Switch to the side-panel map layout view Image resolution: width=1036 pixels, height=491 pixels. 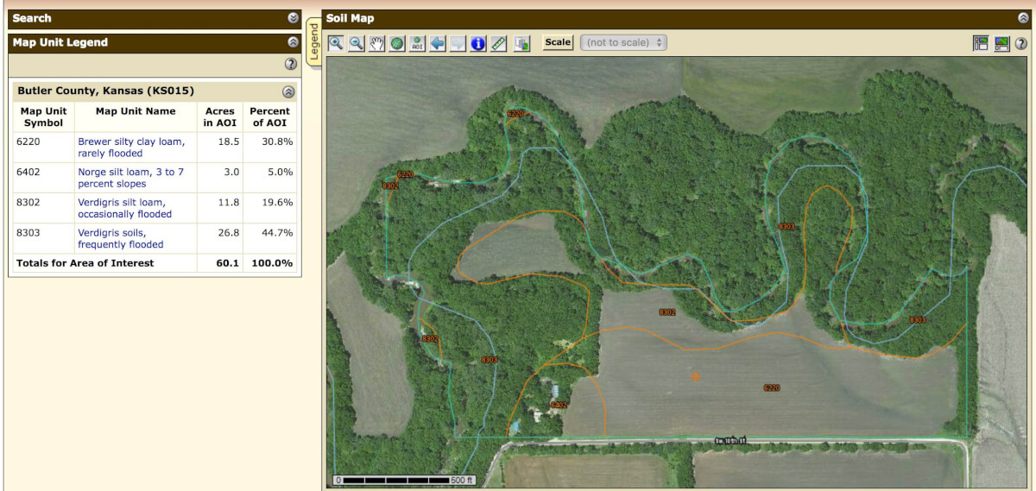[981, 43]
